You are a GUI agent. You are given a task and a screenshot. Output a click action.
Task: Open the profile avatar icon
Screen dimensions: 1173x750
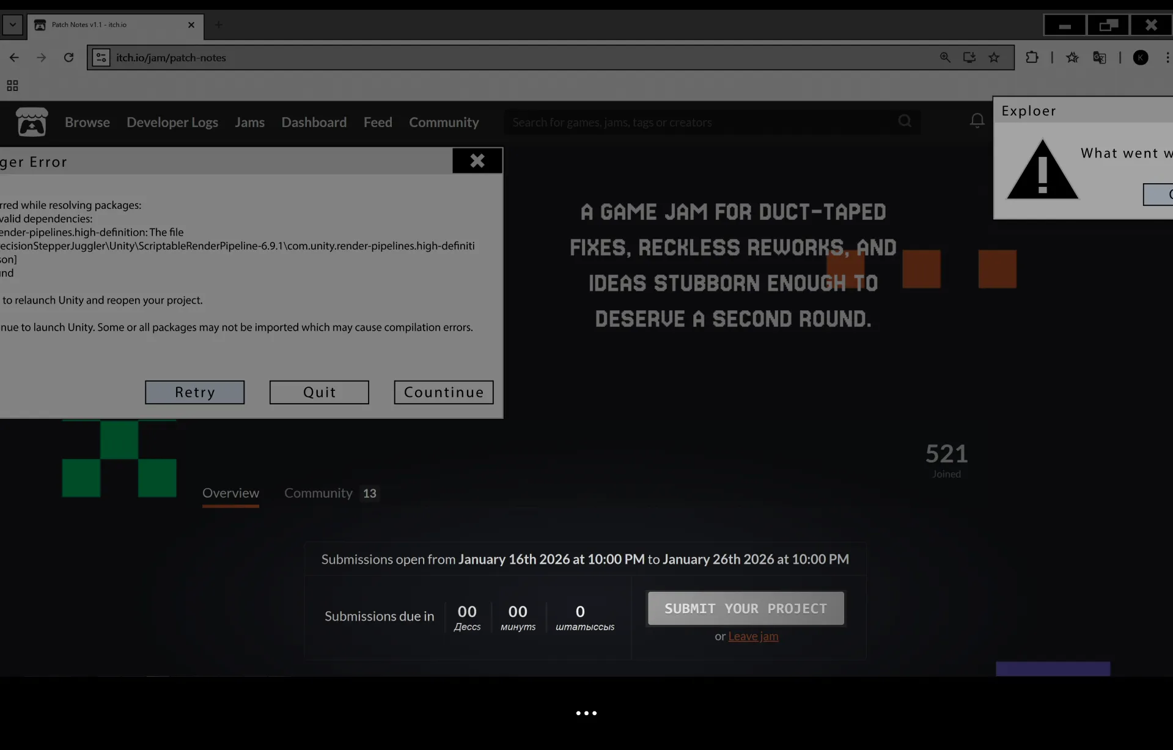pos(1140,57)
